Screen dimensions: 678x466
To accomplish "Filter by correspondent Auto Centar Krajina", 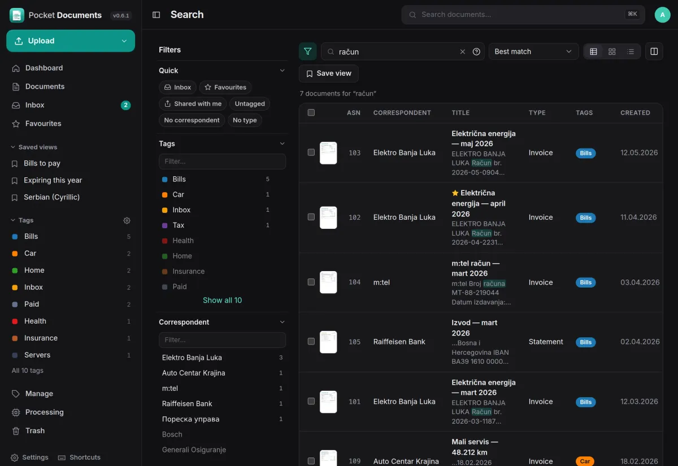I will tap(222, 373).
